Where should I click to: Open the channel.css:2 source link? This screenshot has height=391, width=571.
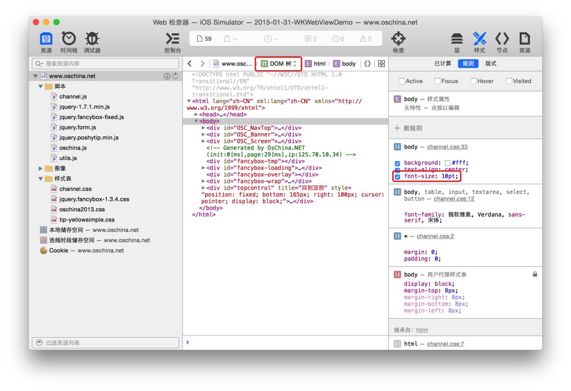click(x=435, y=236)
